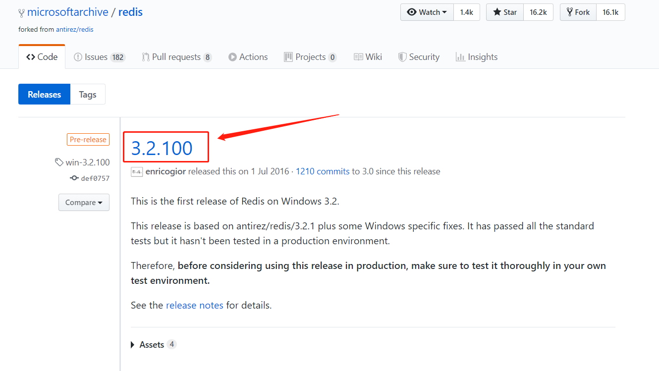659x371 pixels.
Task: Switch to the Wiki tab
Action: coord(368,57)
